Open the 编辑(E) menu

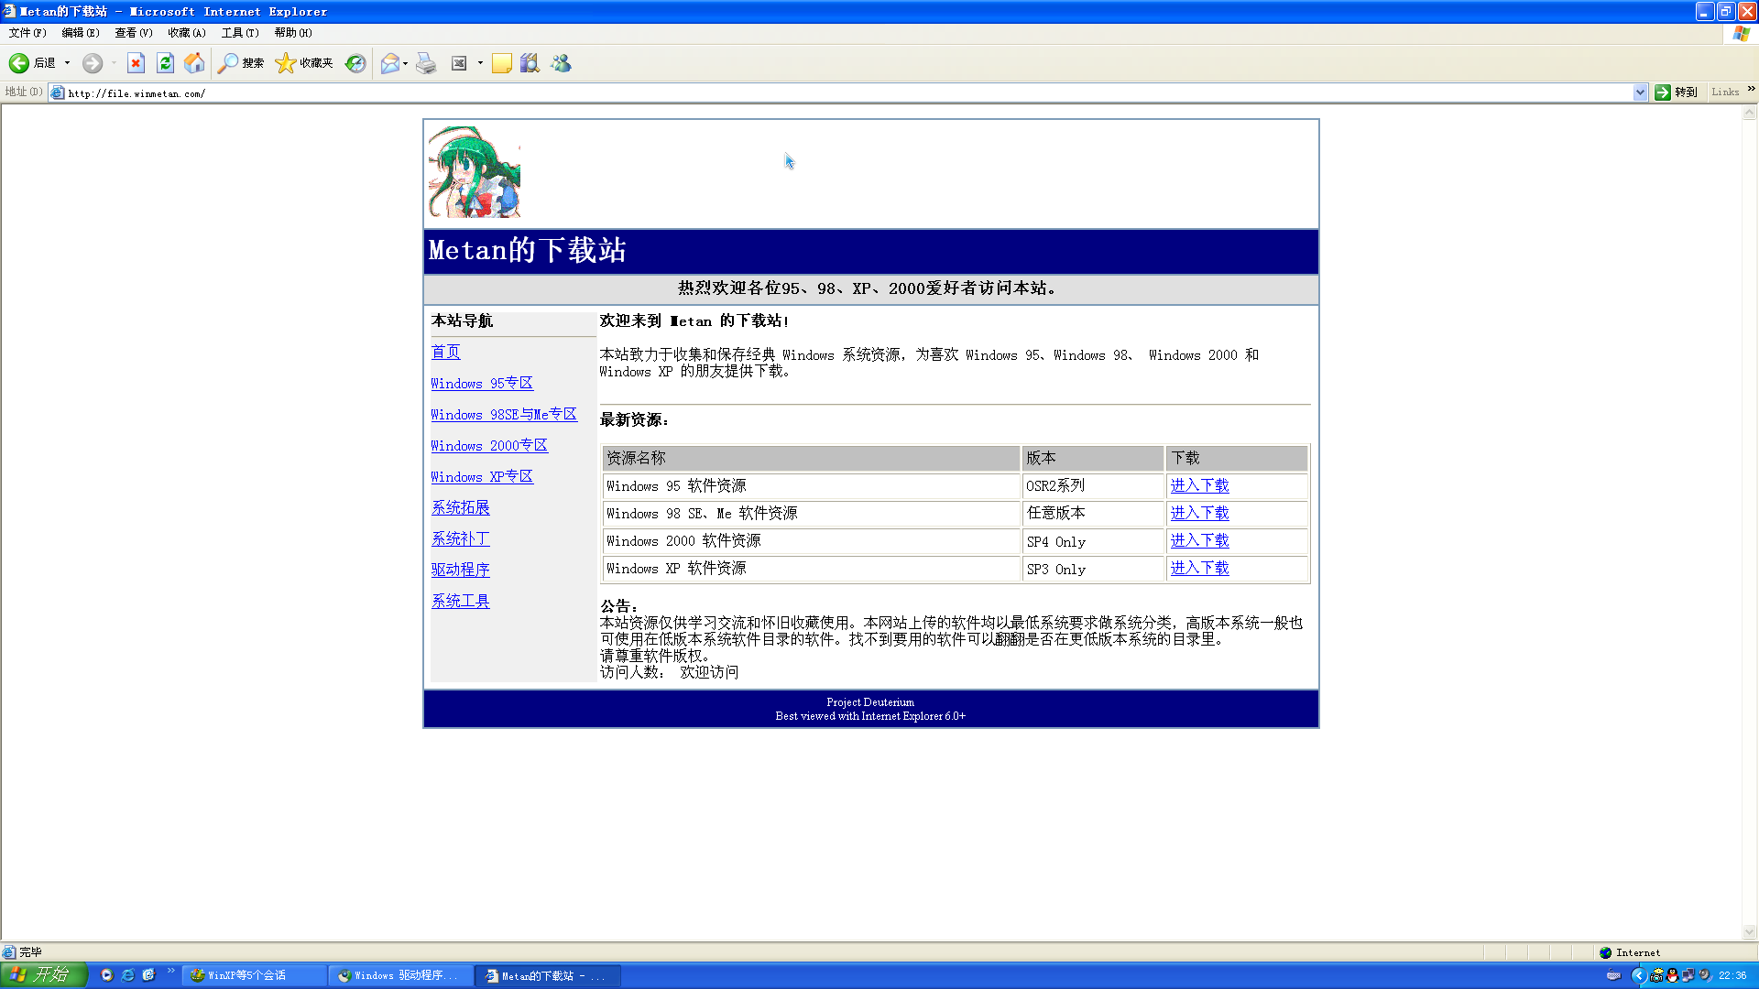coord(81,33)
